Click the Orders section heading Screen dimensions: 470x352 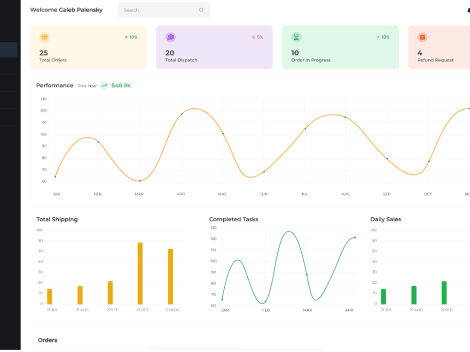[47, 340]
